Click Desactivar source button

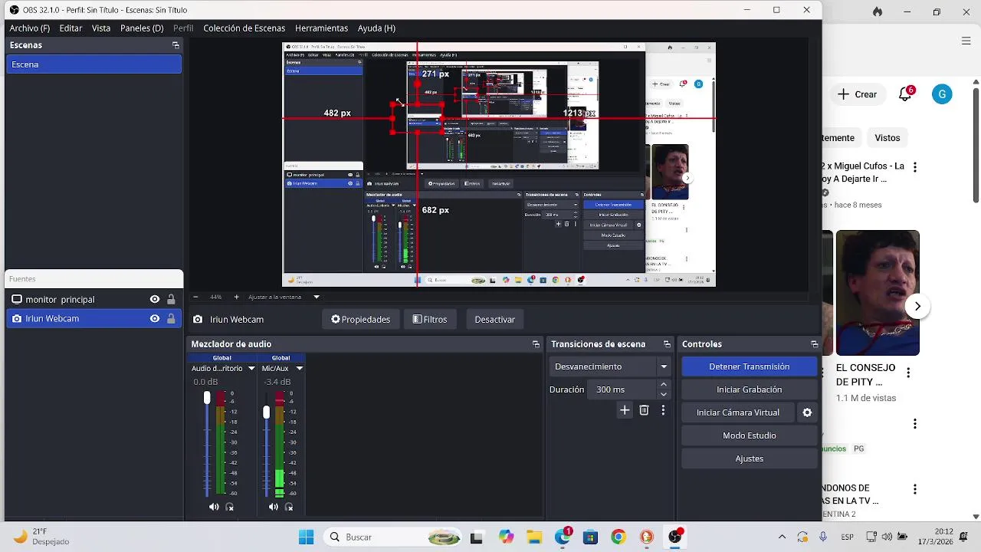494,319
